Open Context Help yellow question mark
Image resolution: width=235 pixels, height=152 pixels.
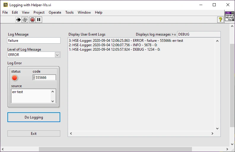click(220, 20)
